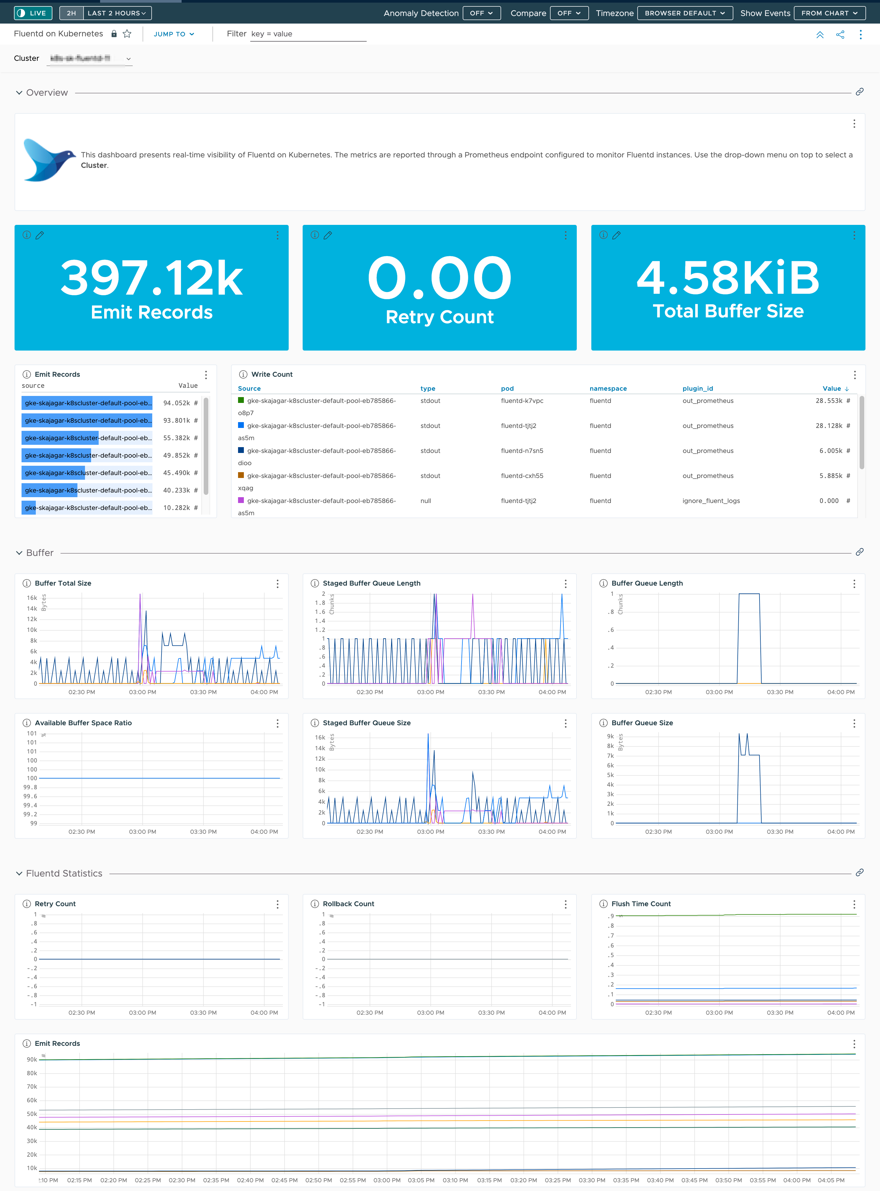Toggle the LIVE mode button

point(33,13)
